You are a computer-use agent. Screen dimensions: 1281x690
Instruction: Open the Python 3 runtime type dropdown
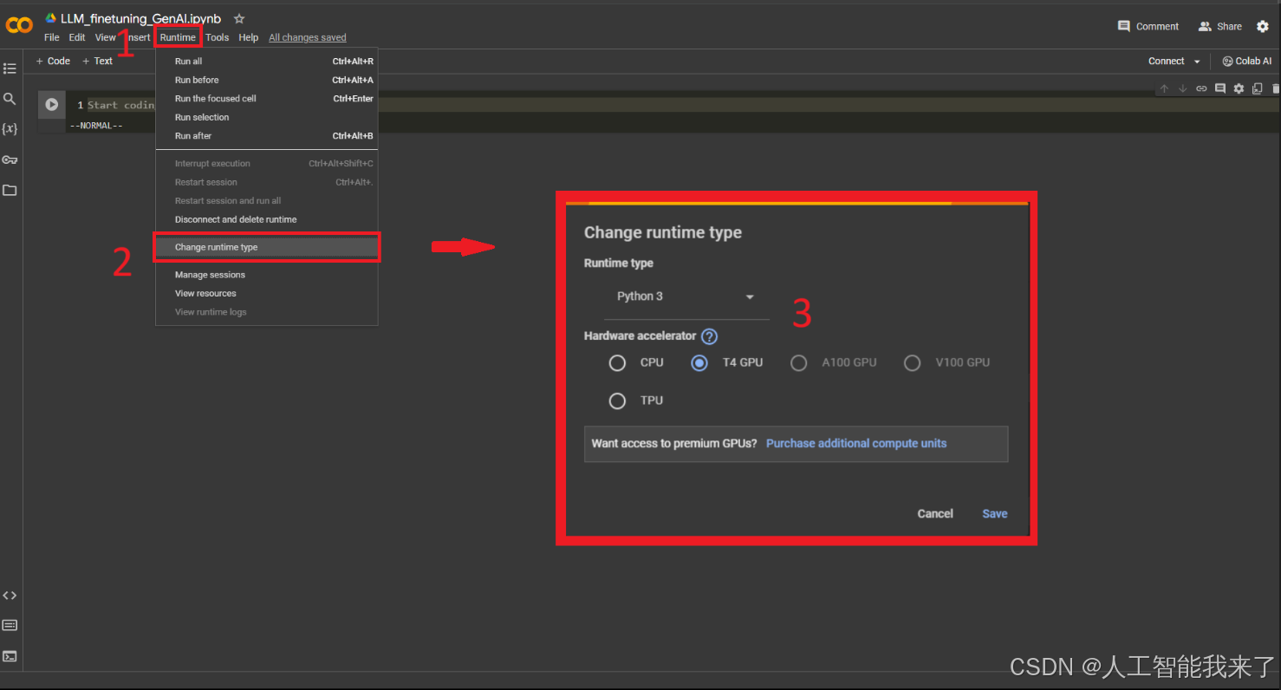coord(686,296)
